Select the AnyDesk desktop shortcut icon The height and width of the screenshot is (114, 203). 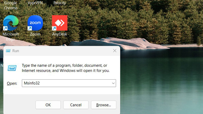[60, 23]
